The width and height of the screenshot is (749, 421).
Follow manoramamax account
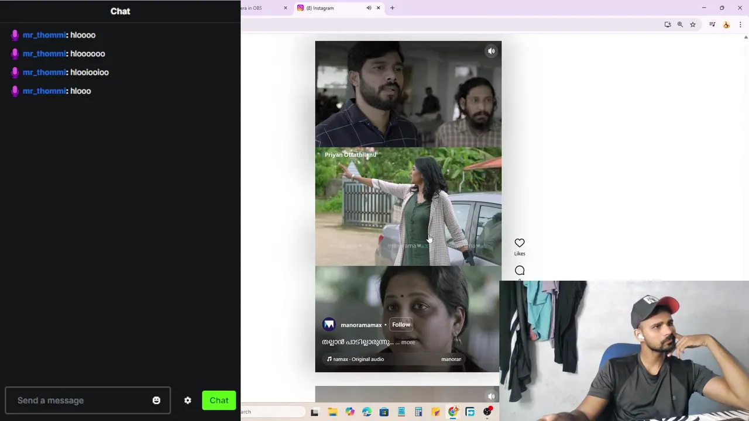point(401,325)
